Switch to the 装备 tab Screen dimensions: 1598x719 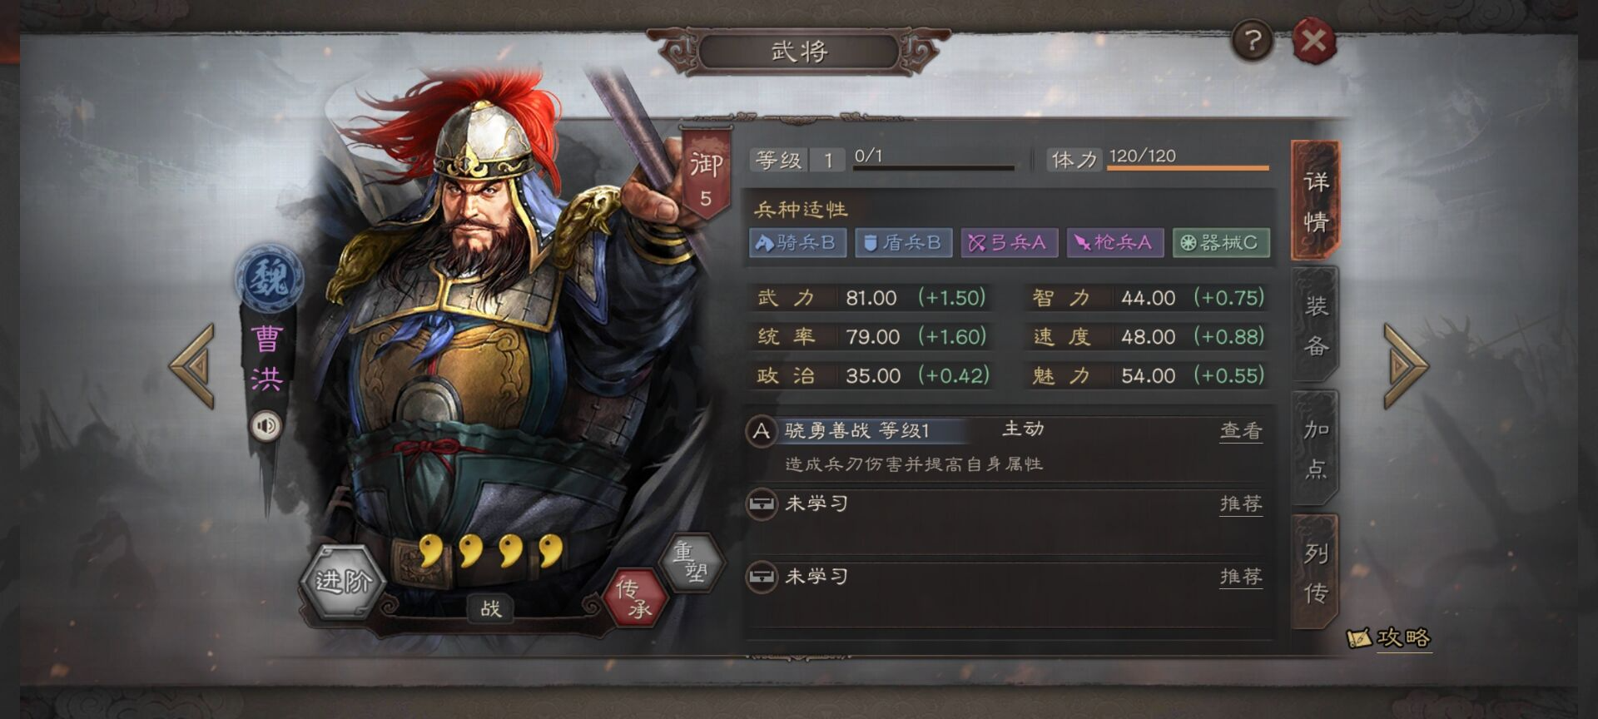tap(1315, 325)
